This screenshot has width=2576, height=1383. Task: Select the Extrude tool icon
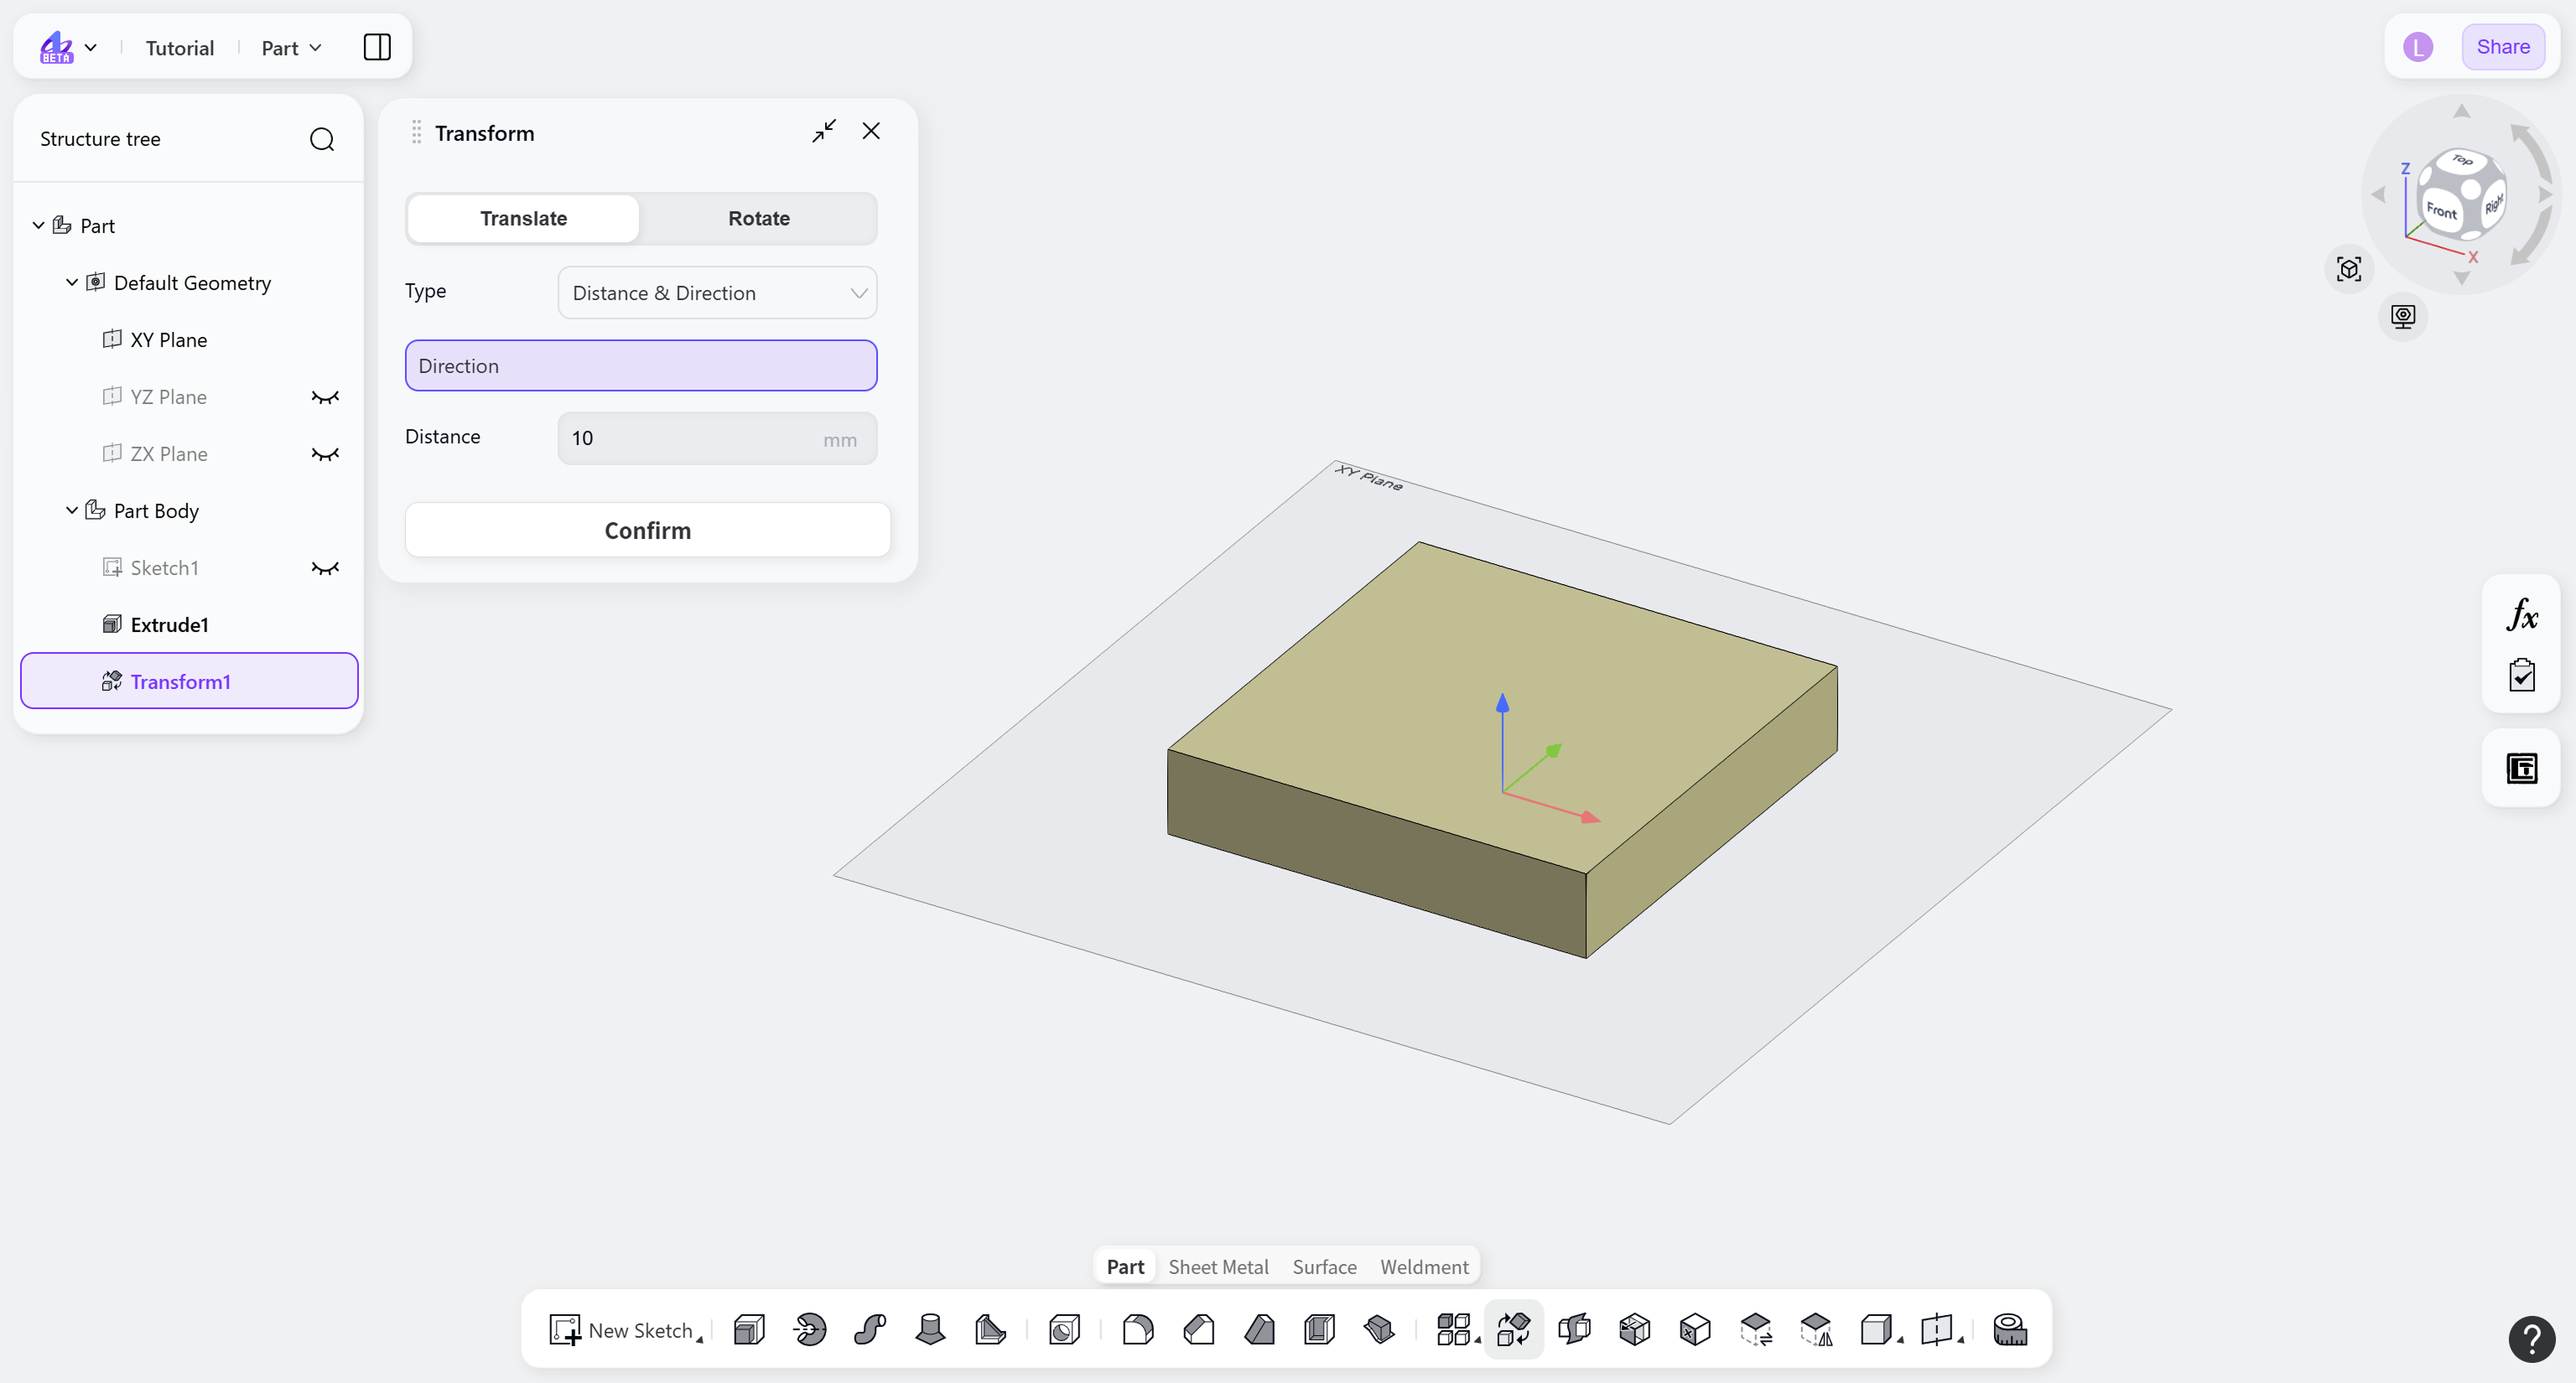point(749,1330)
